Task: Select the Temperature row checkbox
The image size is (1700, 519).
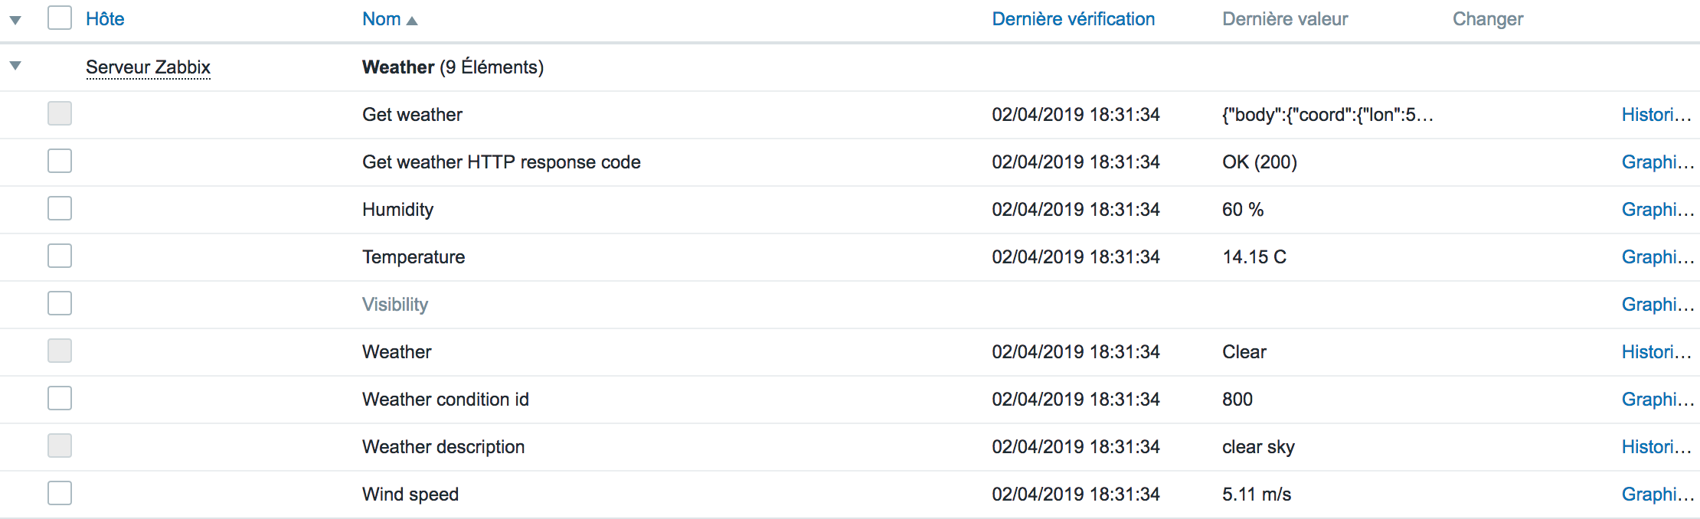Action: (x=60, y=256)
